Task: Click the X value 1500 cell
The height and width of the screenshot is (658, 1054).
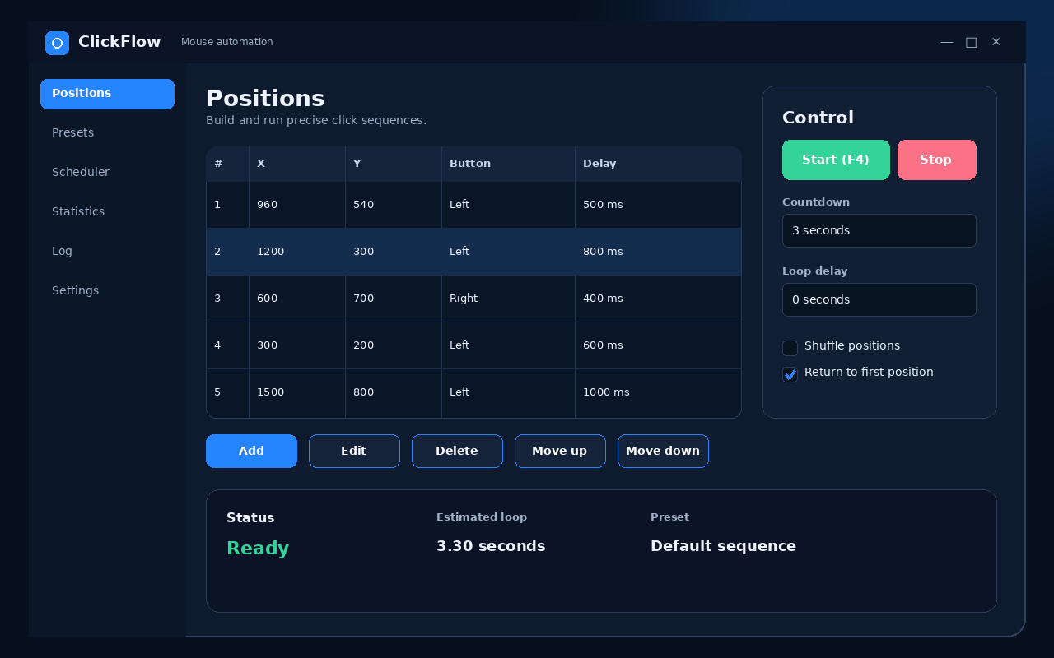Action: click(x=297, y=392)
